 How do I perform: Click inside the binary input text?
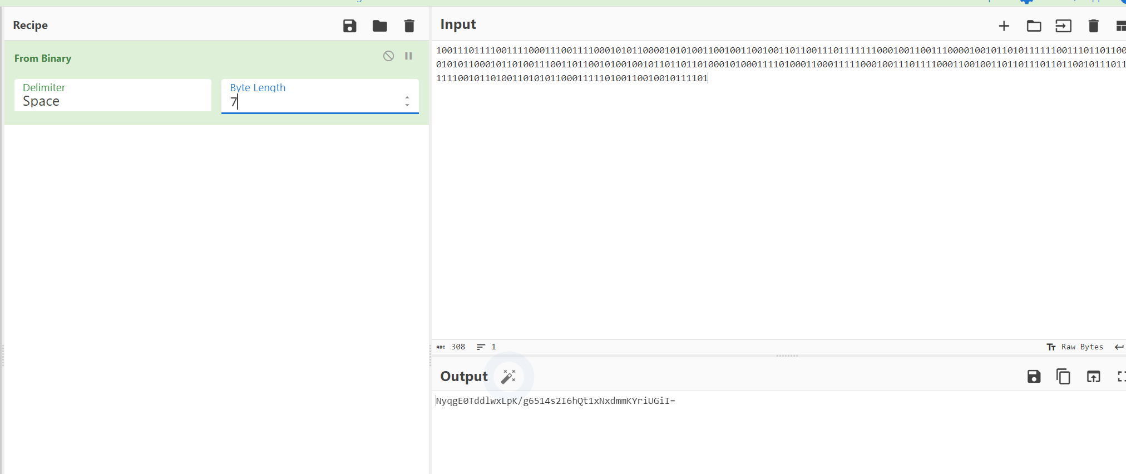[x=781, y=64]
